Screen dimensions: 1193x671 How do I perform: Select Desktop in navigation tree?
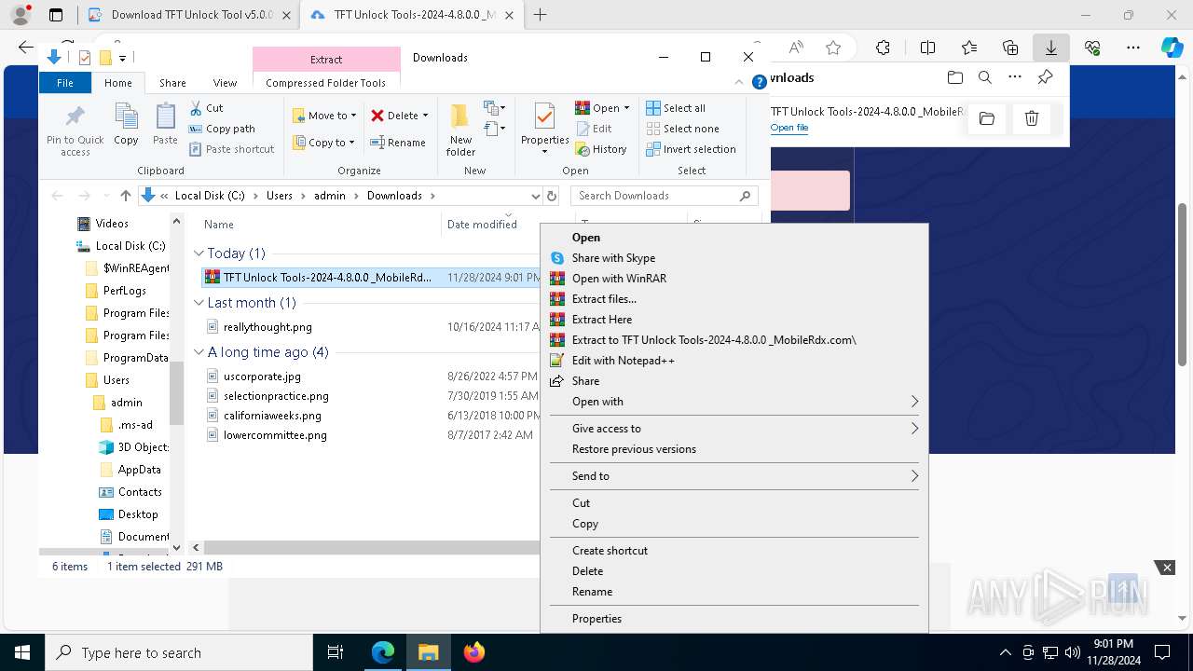point(137,514)
